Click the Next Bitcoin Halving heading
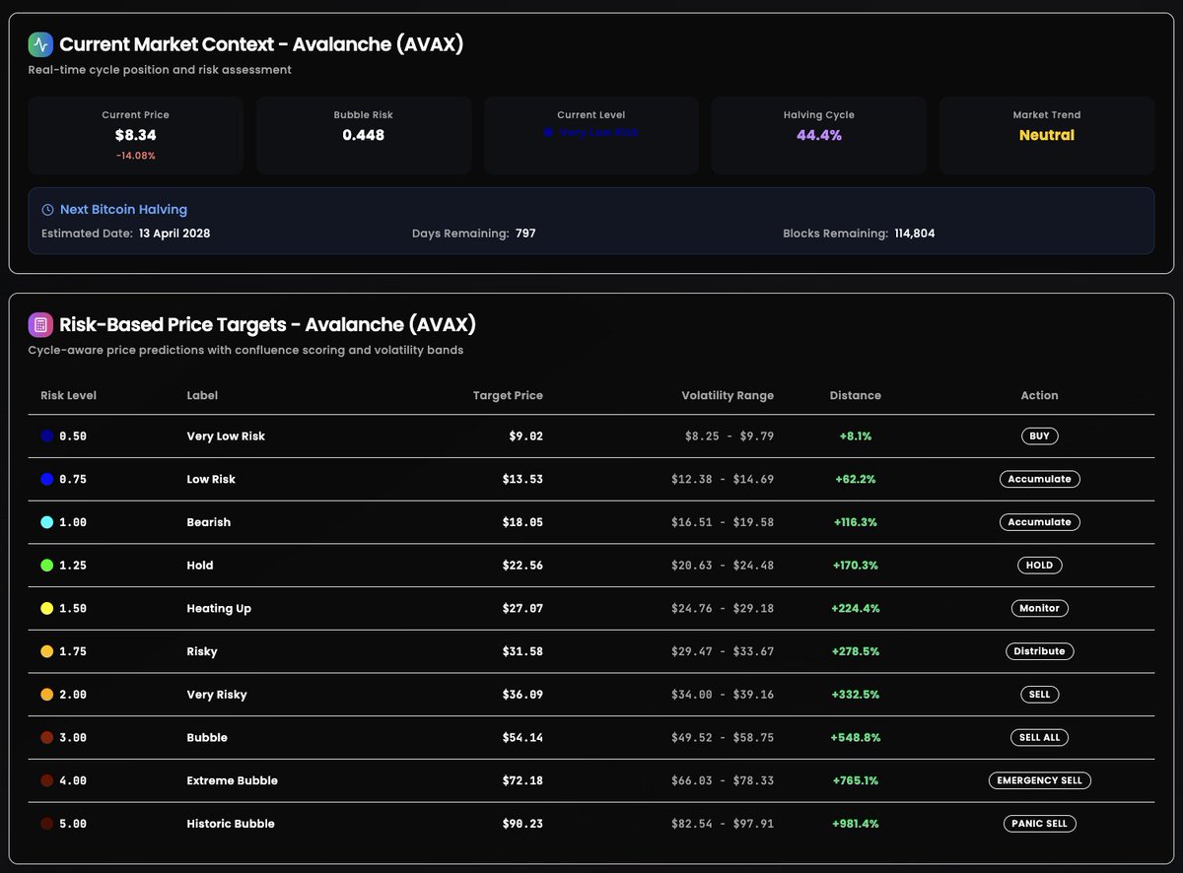This screenshot has height=873, width=1183. (x=123, y=210)
